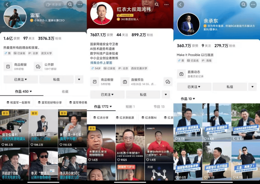The height and width of the screenshot is (184, 260).
Task: Open search on 周鸿祎 profile
Action: [x=157, y=5]
